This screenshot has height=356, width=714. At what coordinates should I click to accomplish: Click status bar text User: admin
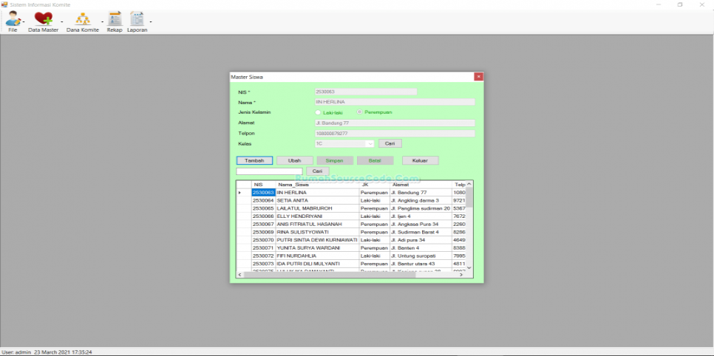[16, 352]
